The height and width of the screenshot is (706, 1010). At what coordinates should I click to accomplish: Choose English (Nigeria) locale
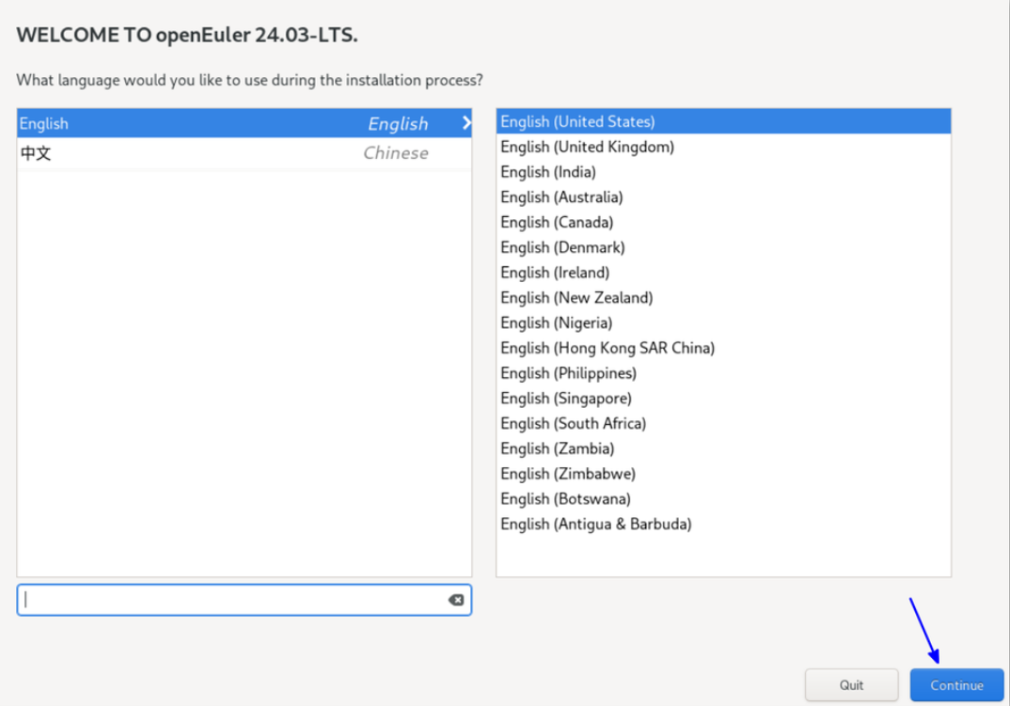point(723,322)
